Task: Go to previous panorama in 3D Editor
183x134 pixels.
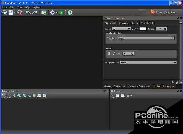Action: [118, 96]
